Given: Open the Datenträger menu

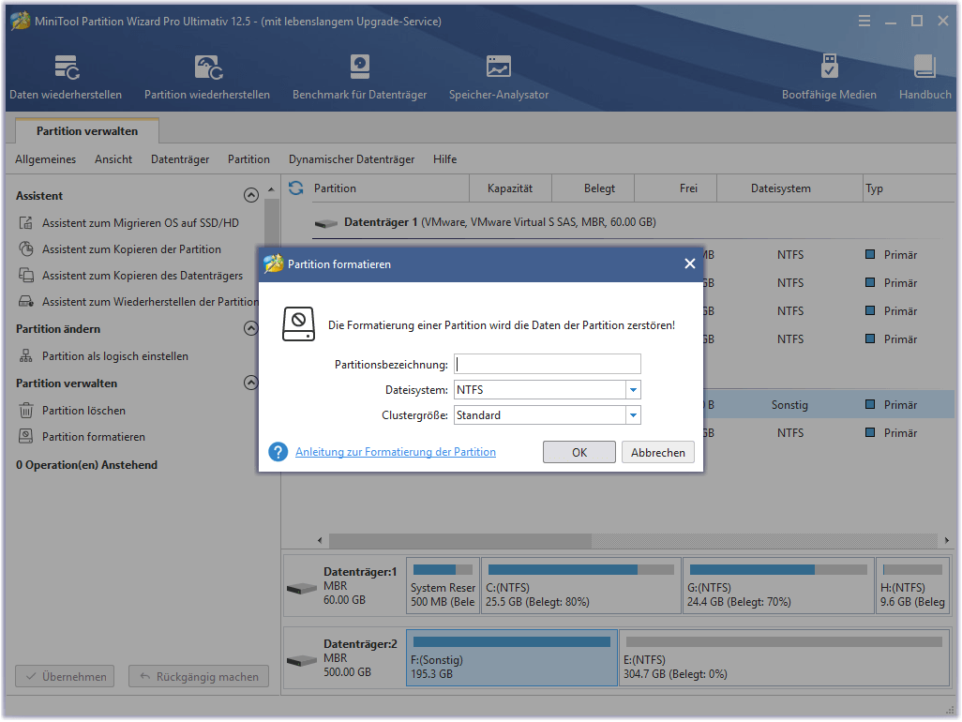Looking at the screenshot, I should tap(180, 159).
